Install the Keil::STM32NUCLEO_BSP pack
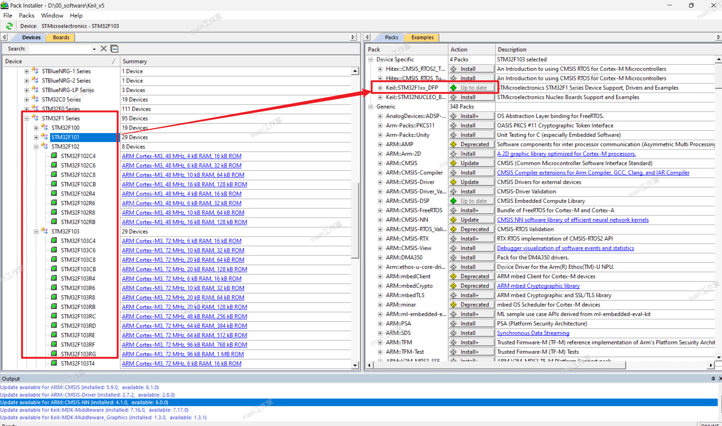Screen dimensions: 722x426 tap(472, 97)
